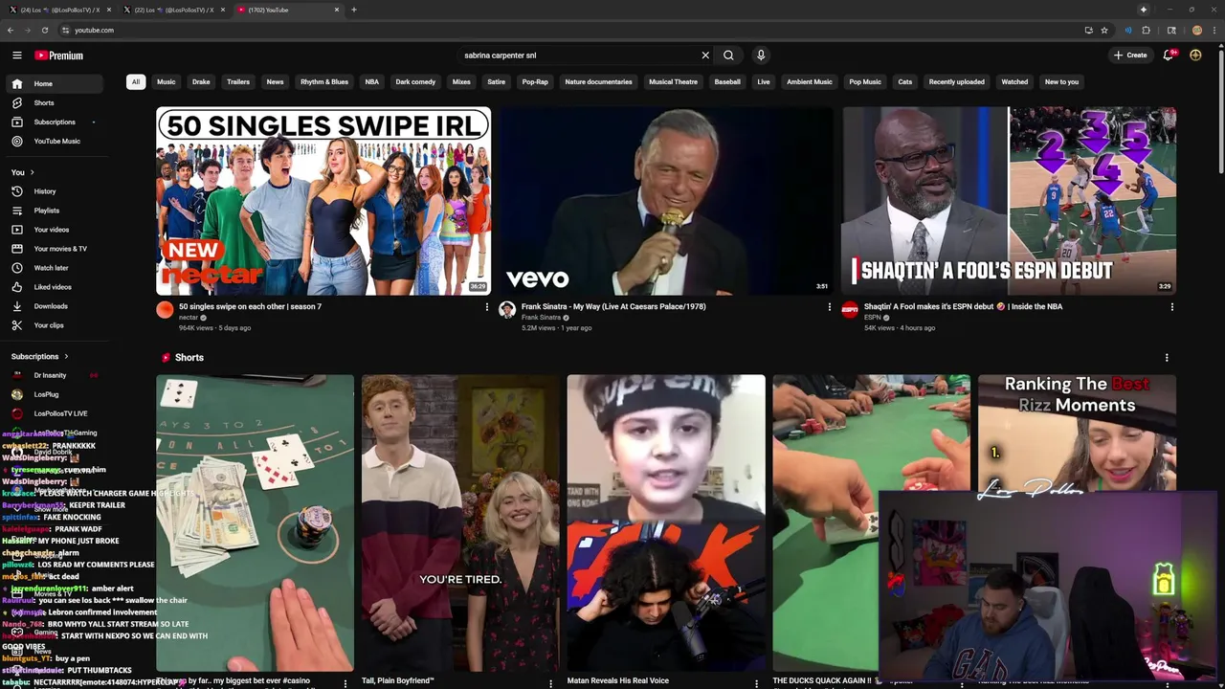The height and width of the screenshot is (689, 1225).
Task: Go to Home in the sidebar
Action: pyautogui.click(x=56, y=83)
